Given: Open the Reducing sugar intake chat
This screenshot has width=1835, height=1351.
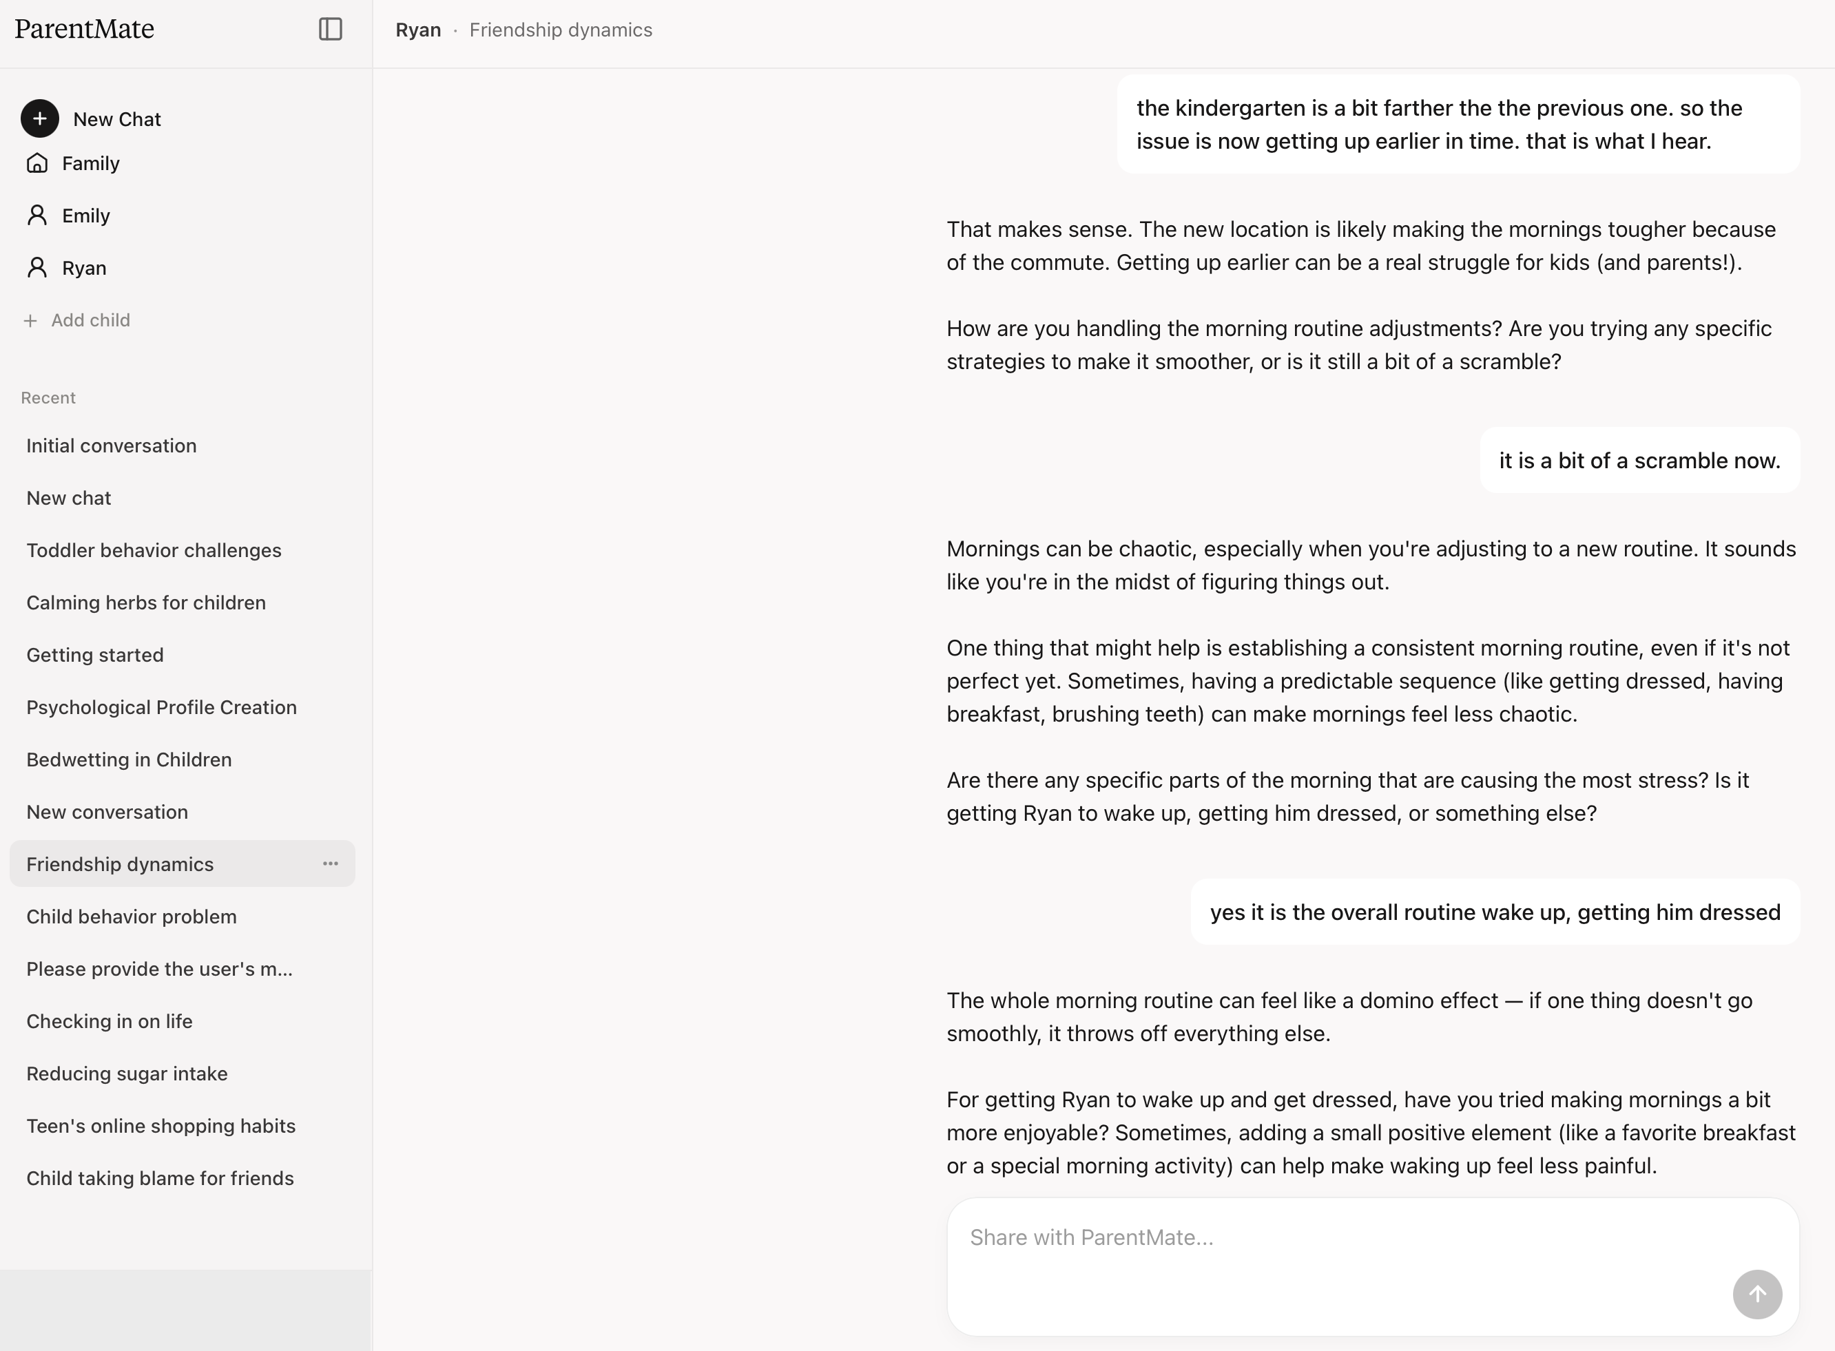Looking at the screenshot, I should click(127, 1073).
